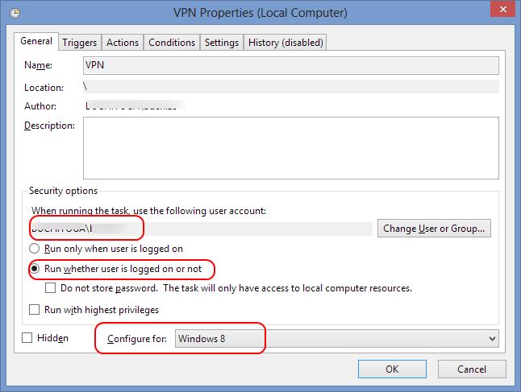Click inside the Description text box
The width and height of the screenshot is (521, 392).
pos(290,148)
